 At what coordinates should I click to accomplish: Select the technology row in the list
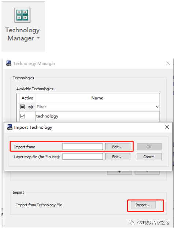point(90,116)
